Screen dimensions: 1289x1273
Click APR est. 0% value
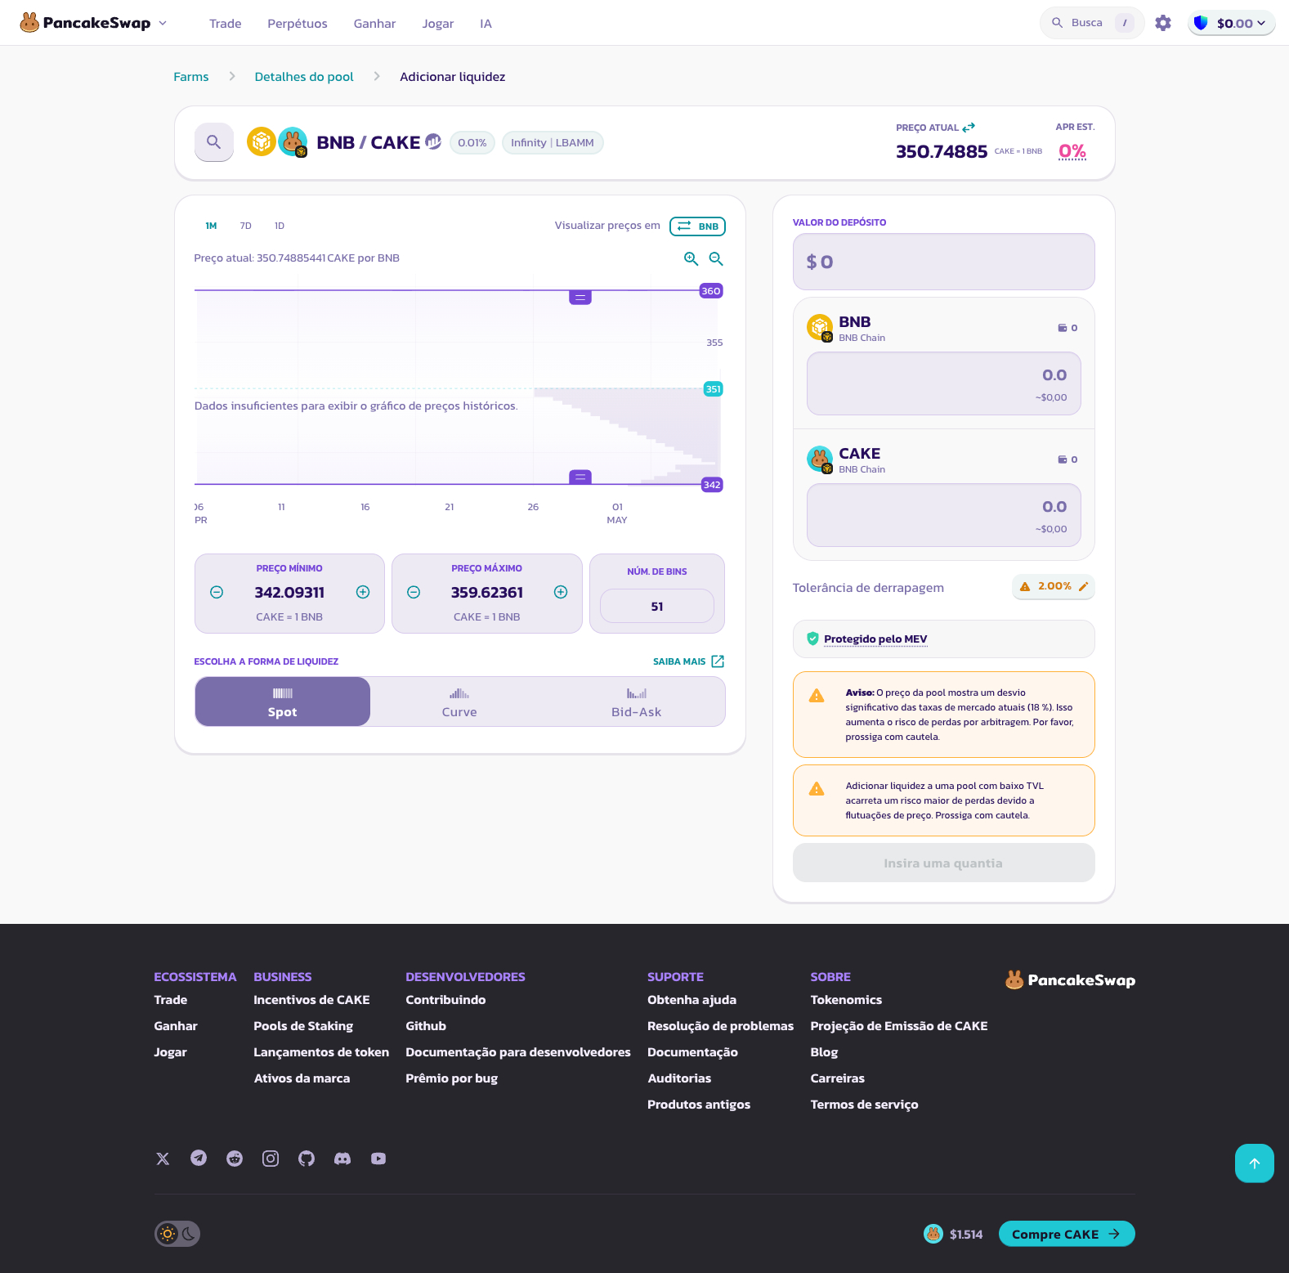click(x=1072, y=151)
